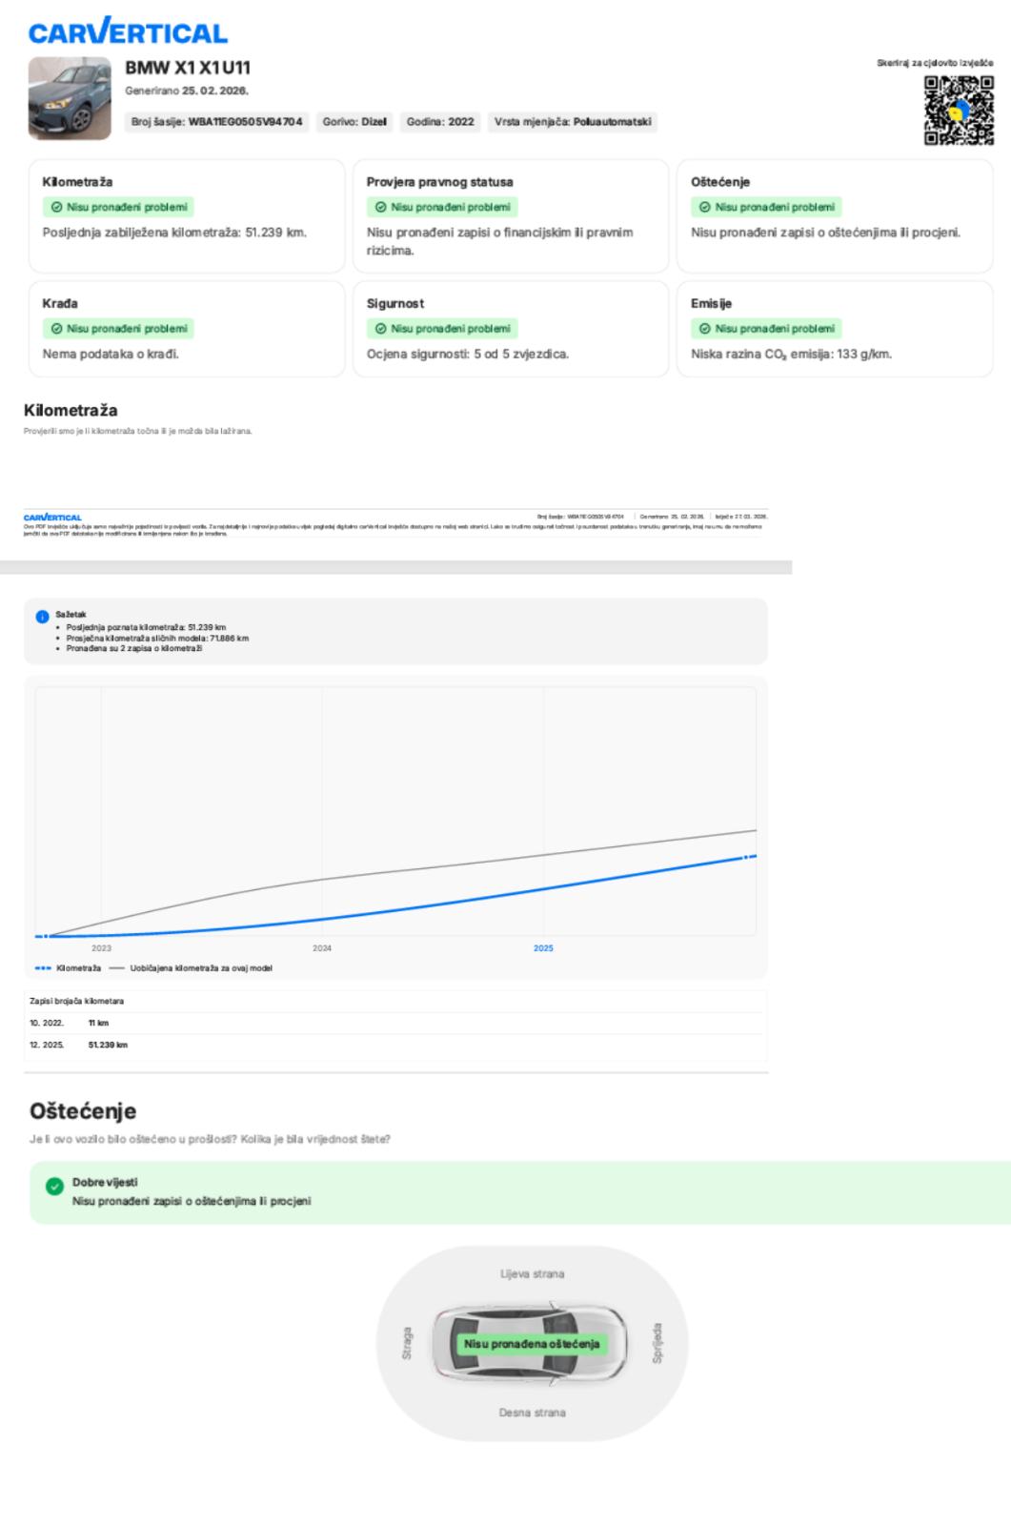This screenshot has height=1525, width=1011.
Task: Click the Godina: 2022 chip
Action: [440, 122]
